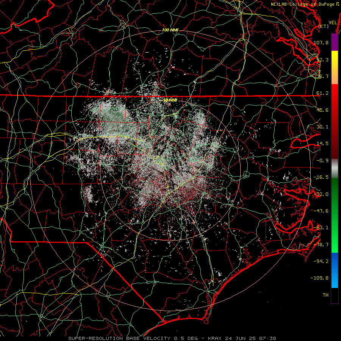Click the -32.0 legend value
The height and width of the screenshot is (341, 341).
point(321,194)
